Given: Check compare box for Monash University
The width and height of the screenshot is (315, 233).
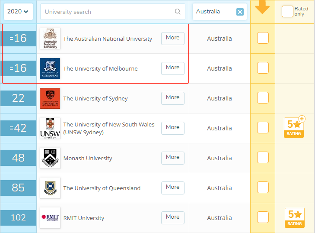Looking at the screenshot, I should (263, 157).
